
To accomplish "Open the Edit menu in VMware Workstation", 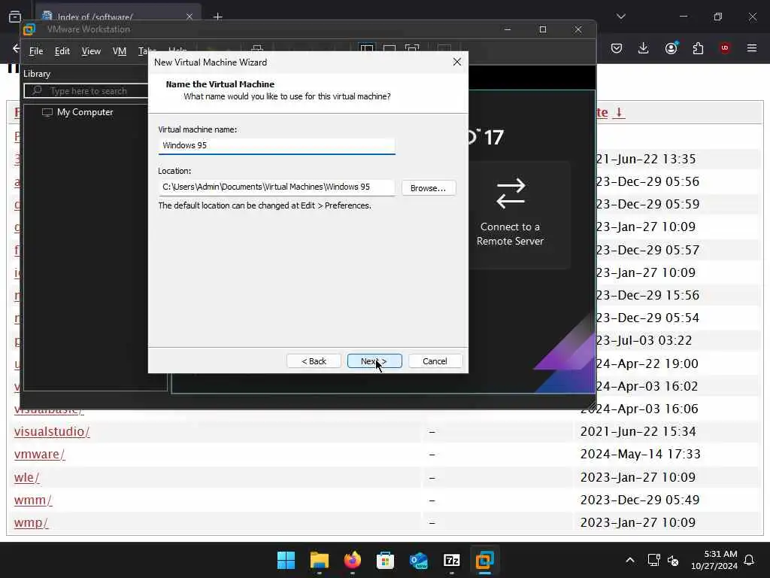I will (62, 51).
